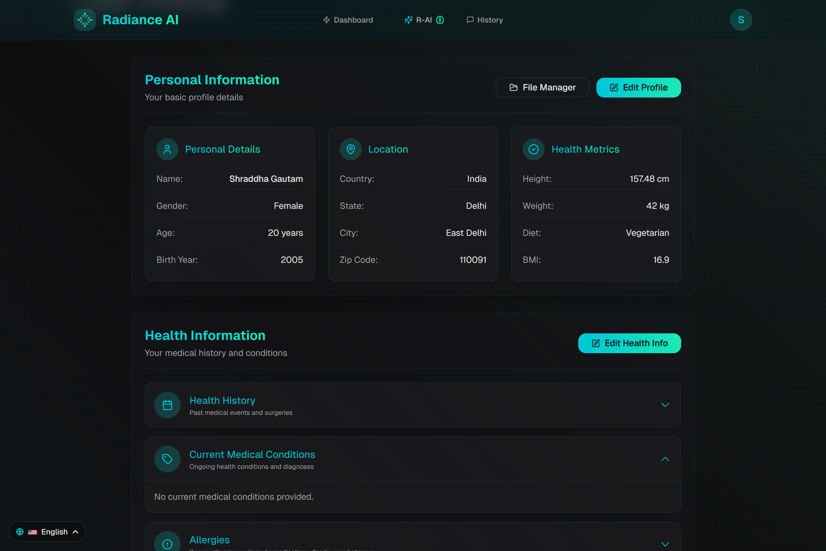Open the File Manager button

542,88
